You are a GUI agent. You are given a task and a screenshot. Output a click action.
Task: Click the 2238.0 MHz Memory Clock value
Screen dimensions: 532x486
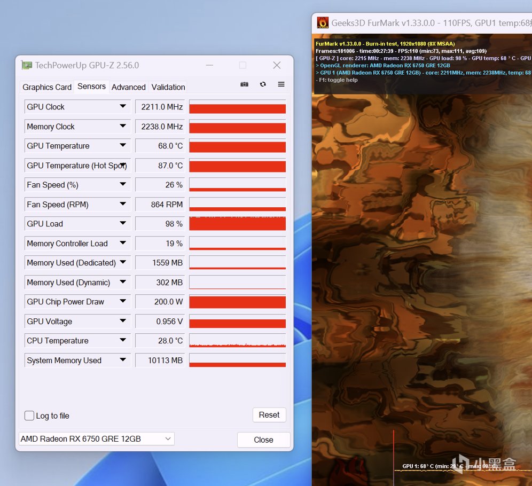(x=160, y=127)
